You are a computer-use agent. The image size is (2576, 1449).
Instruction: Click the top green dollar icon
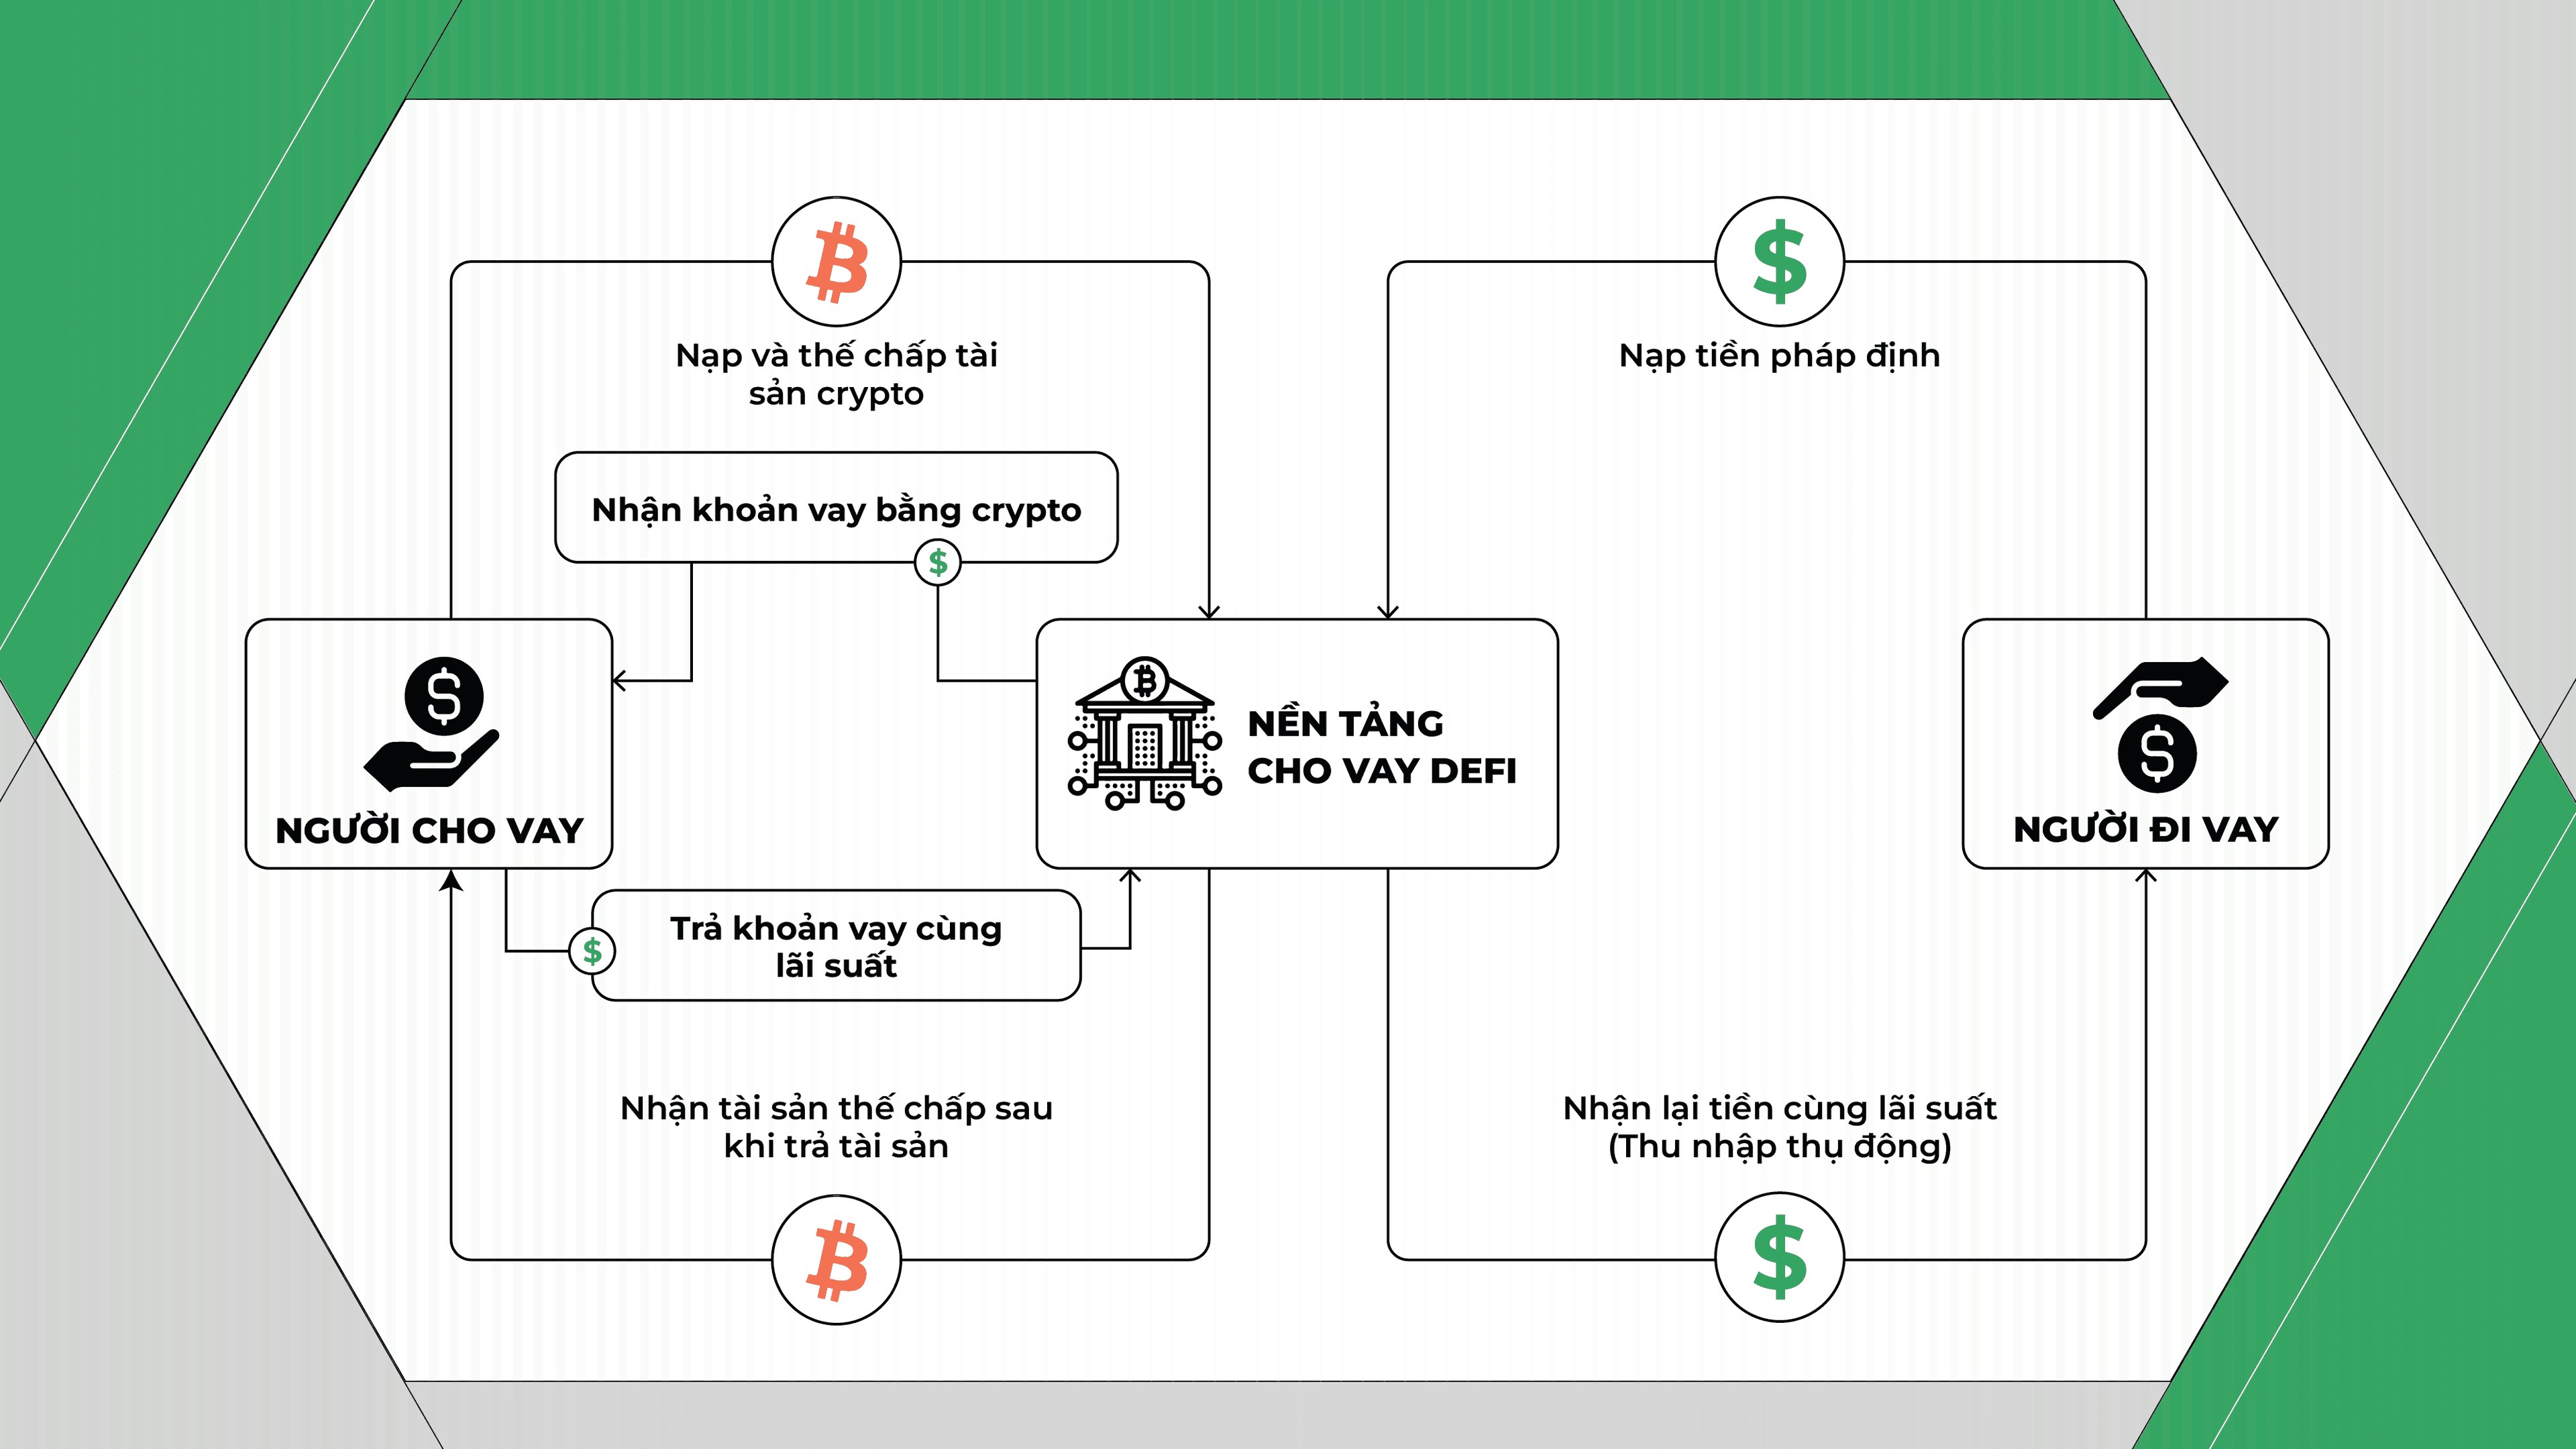(1779, 262)
